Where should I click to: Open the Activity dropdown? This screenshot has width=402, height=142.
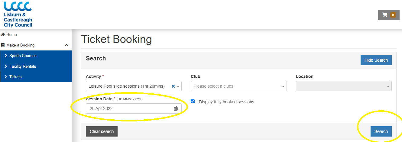coord(134,86)
